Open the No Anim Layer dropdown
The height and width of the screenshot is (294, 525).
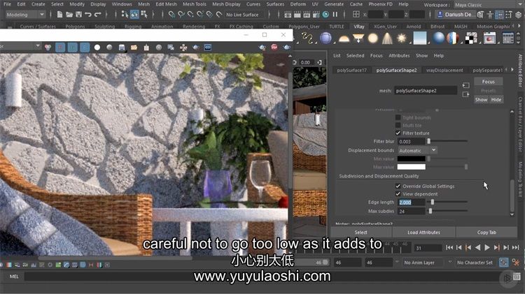(423, 263)
